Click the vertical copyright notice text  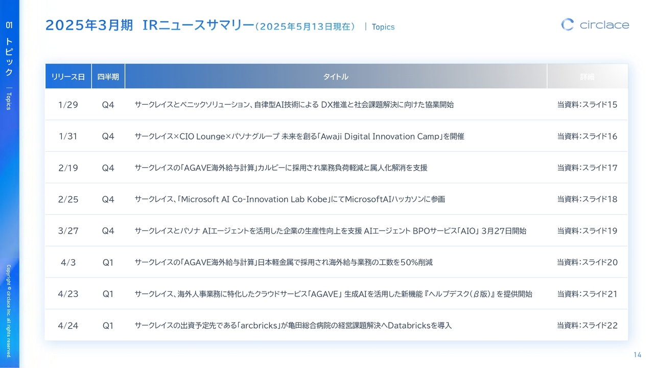[9, 311]
